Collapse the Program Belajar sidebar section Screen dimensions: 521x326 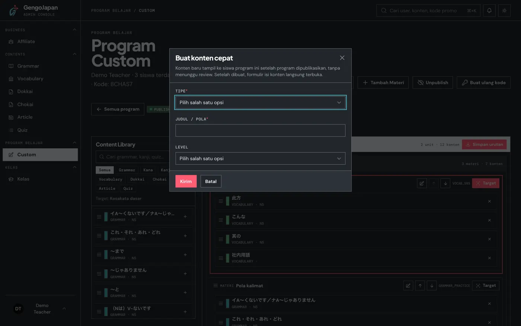pos(74,143)
